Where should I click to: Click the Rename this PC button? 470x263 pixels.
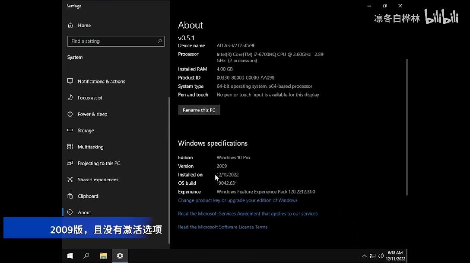tap(199, 110)
